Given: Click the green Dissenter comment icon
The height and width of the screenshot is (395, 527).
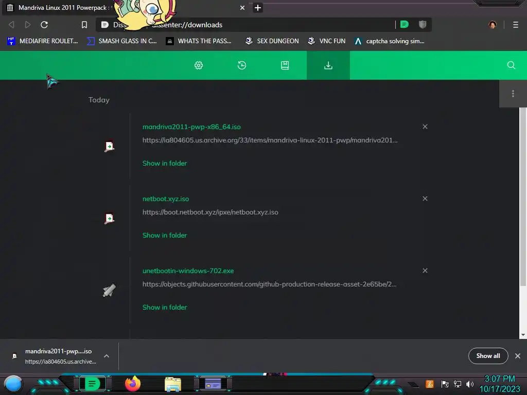Looking at the screenshot, I should (405, 24).
